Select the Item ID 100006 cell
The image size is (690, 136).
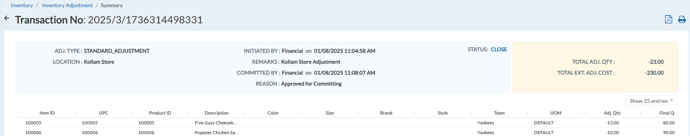pyautogui.click(x=33, y=133)
